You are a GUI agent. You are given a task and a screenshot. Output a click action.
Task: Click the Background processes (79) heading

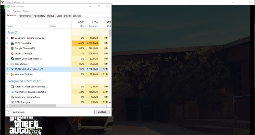(x=25, y=81)
